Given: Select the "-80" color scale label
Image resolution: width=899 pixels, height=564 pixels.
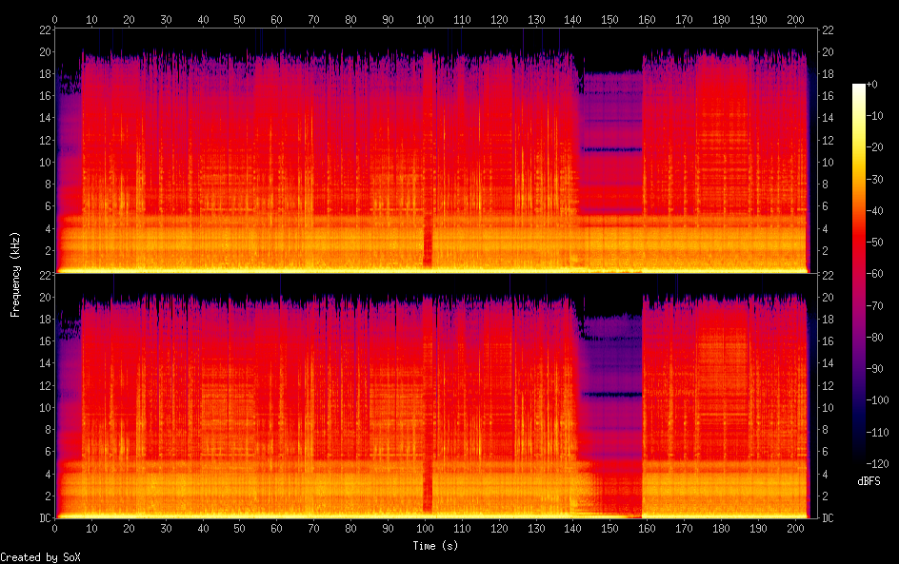Looking at the screenshot, I should click(875, 338).
